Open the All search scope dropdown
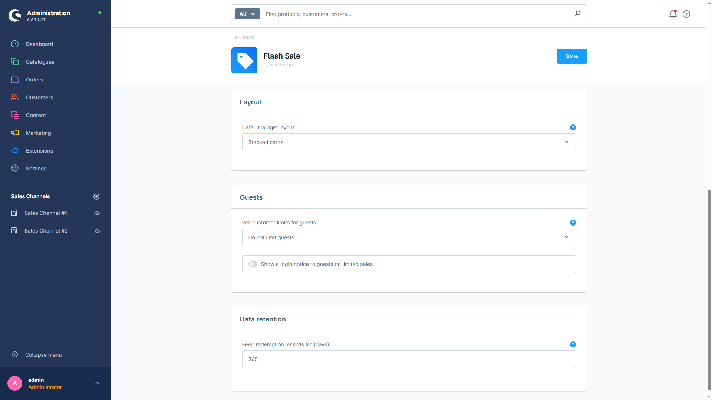This screenshot has width=712, height=400. click(248, 14)
